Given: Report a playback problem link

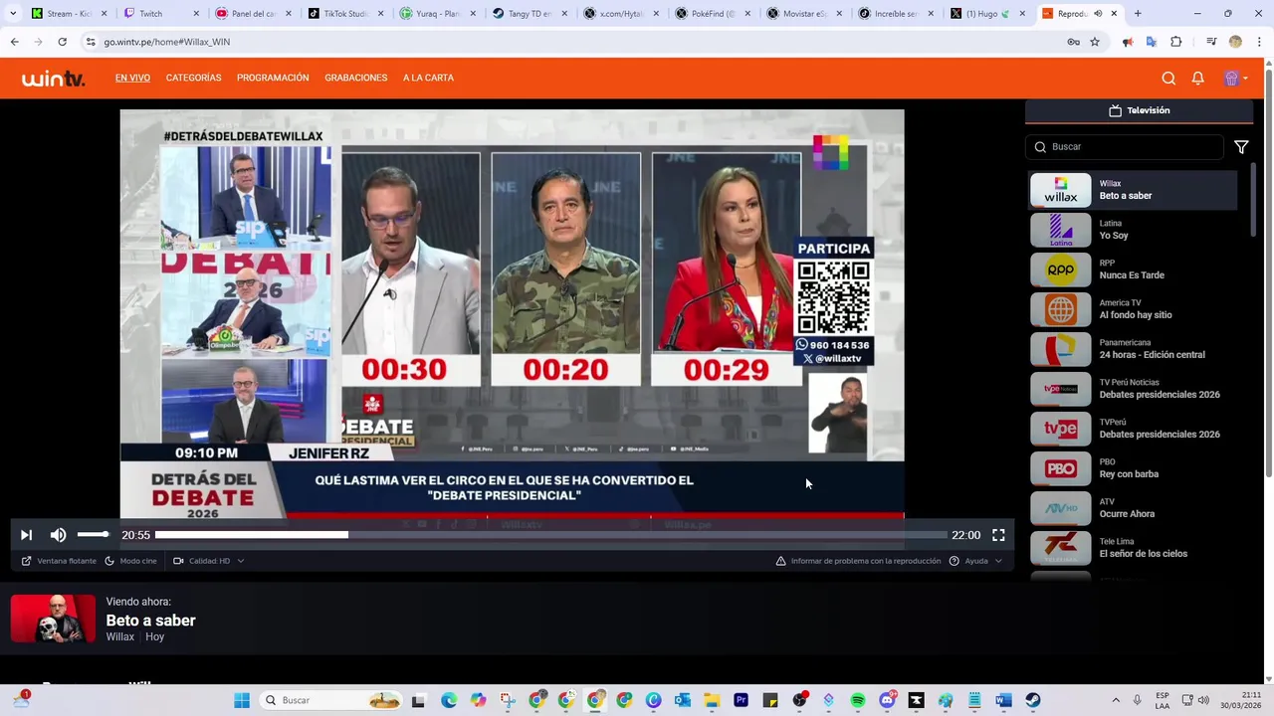Looking at the screenshot, I should [x=858, y=561].
